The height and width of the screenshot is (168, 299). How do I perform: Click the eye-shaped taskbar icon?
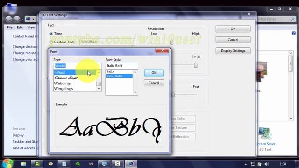coord(50,164)
